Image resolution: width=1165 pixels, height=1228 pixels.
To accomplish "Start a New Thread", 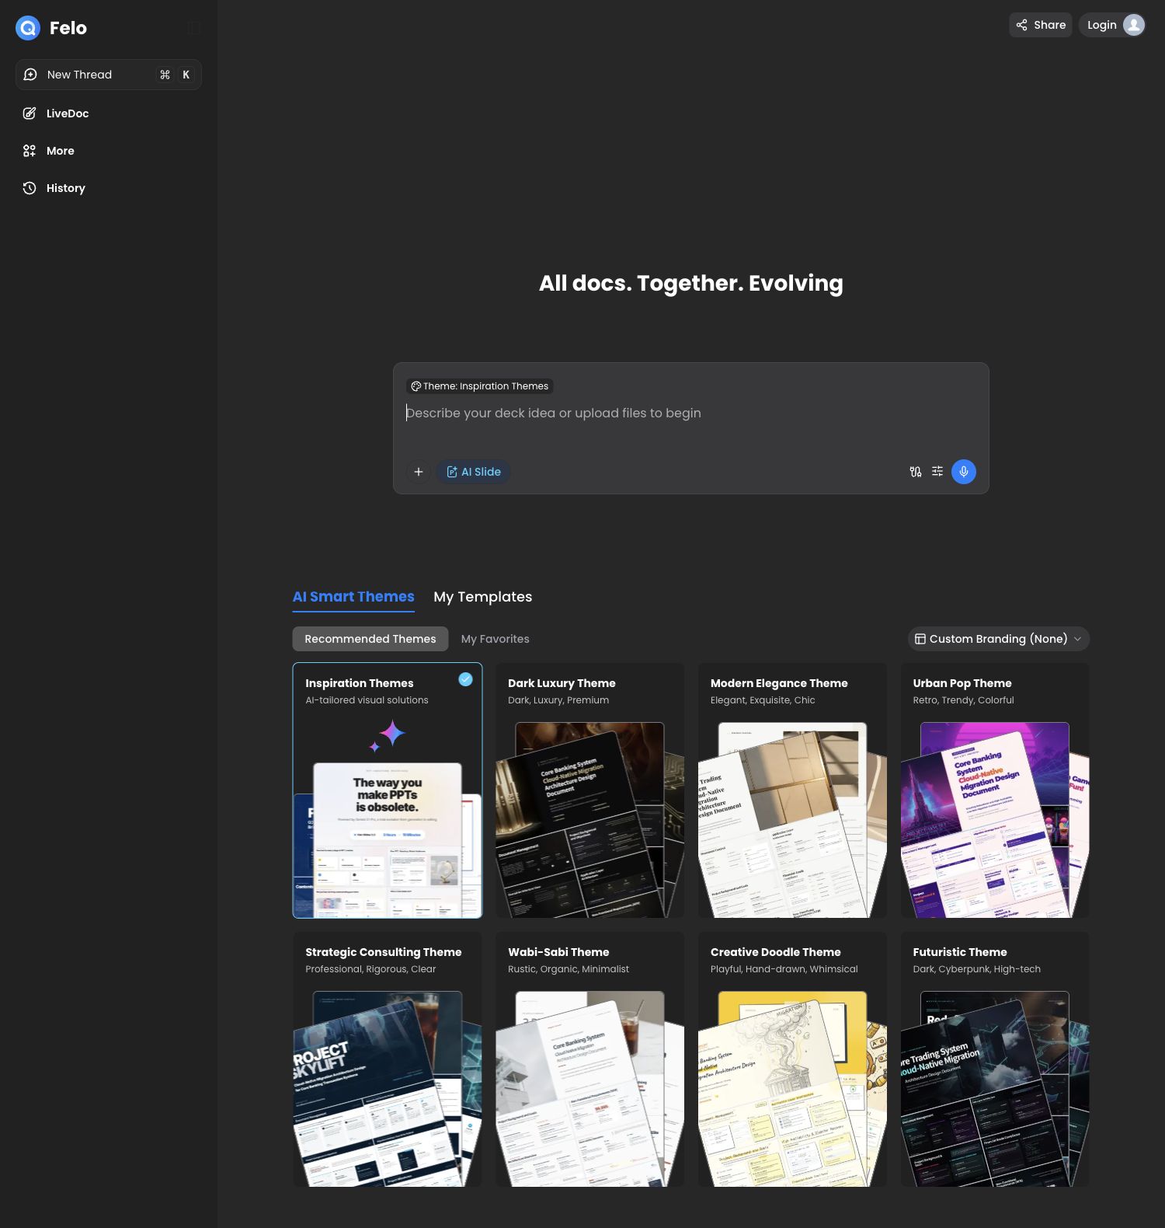I will point(109,75).
